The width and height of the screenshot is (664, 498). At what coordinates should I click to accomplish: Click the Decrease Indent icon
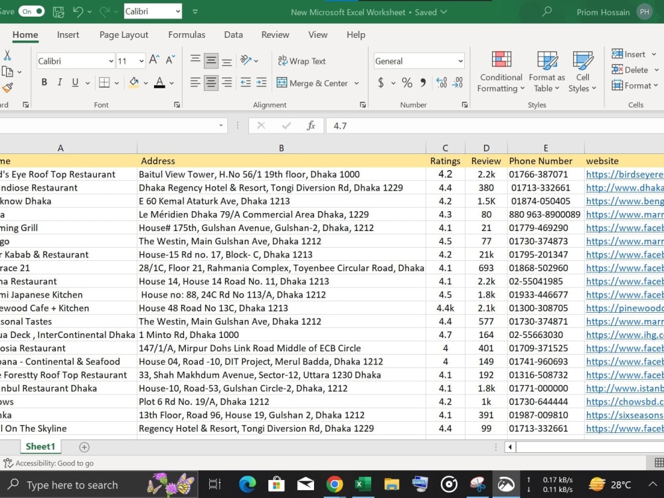[x=246, y=82]
